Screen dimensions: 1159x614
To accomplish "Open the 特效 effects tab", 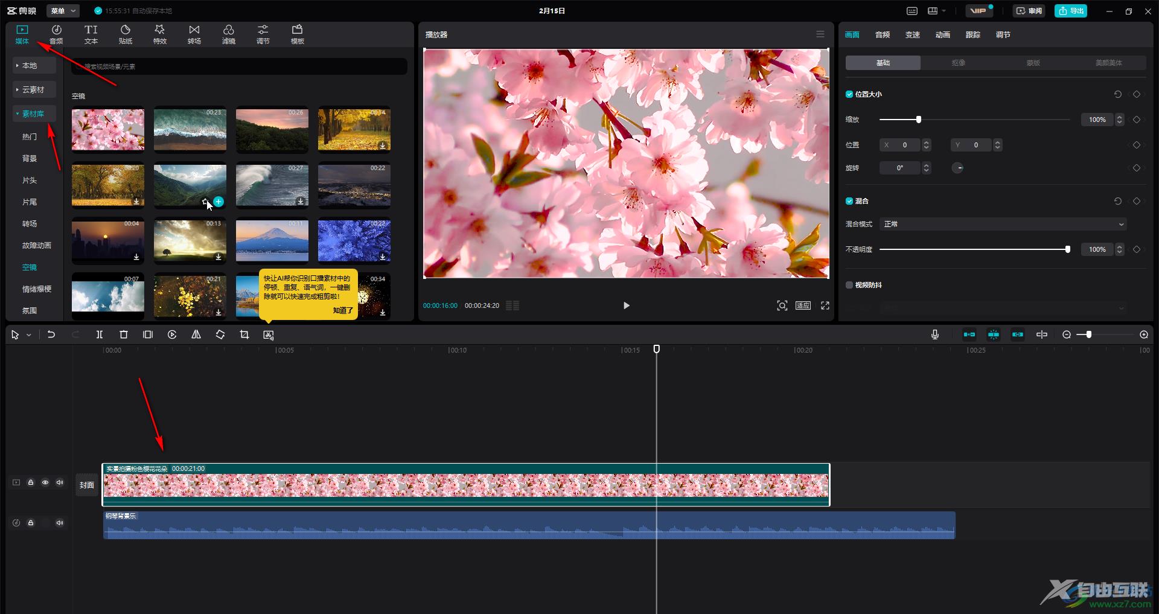I will (160, 34).
